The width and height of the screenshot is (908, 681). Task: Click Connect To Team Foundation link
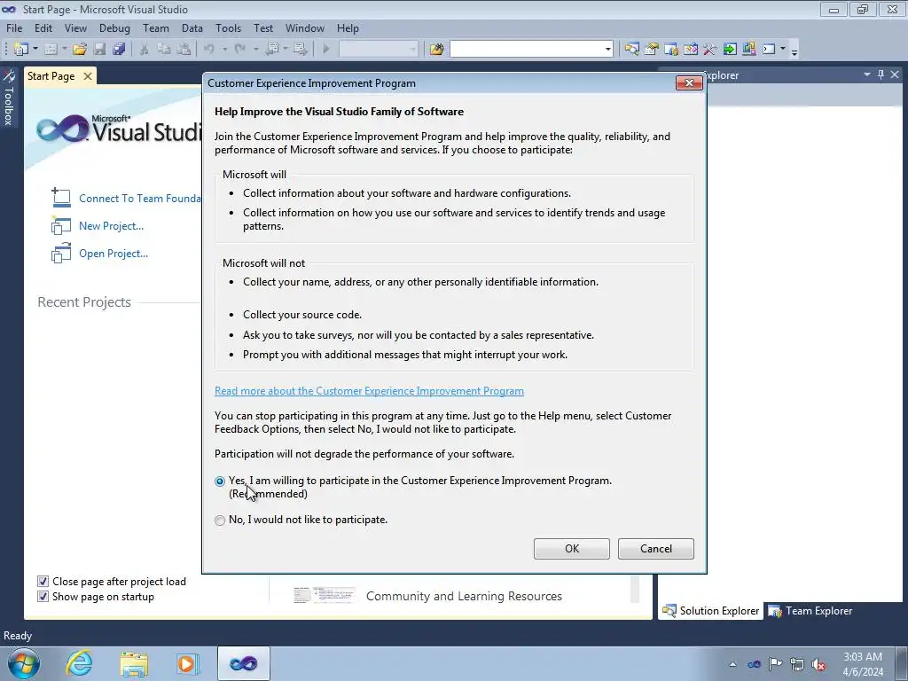[140, 198]
